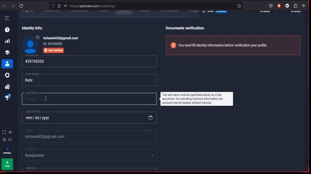Open the Pocket save icon
Image resolution: width=311 pixels, height=174 pixels.
tap(271, 6)
